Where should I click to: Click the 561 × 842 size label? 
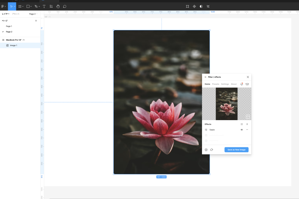[x=161, y=177]
